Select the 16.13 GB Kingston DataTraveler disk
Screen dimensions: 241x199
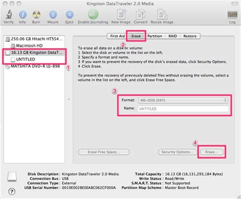pos(34,52)
